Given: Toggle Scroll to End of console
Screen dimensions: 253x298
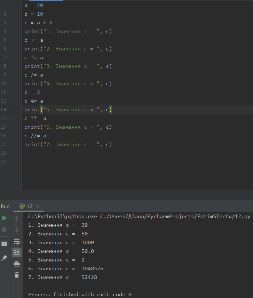Looking at the screenshot, I should pos(17,252).
